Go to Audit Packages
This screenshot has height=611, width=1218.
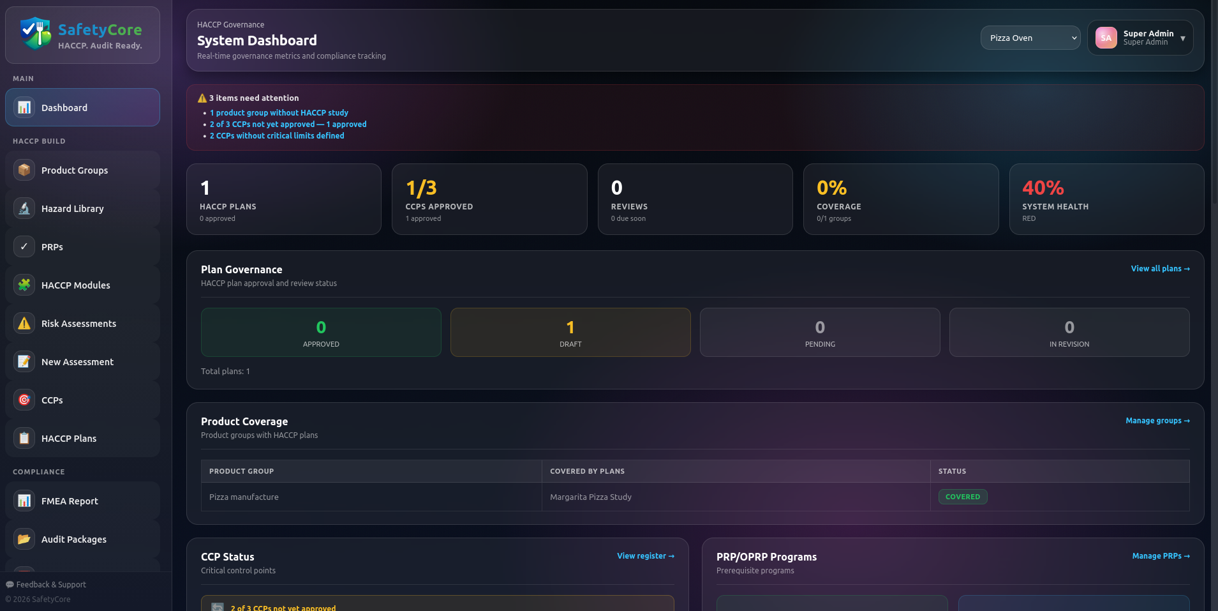tap(82, 539)
